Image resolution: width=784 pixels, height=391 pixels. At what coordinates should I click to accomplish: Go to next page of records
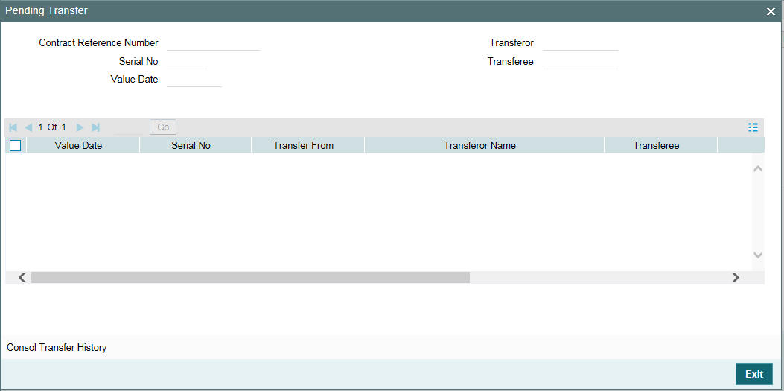80,127
